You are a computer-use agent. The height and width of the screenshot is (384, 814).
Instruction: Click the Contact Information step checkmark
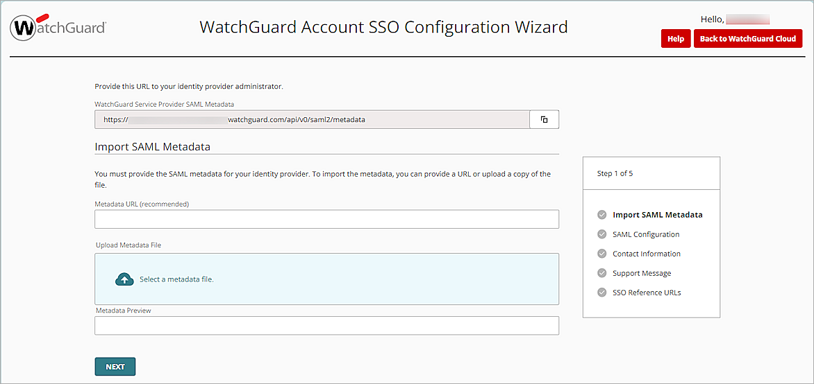tap(601, 254)
